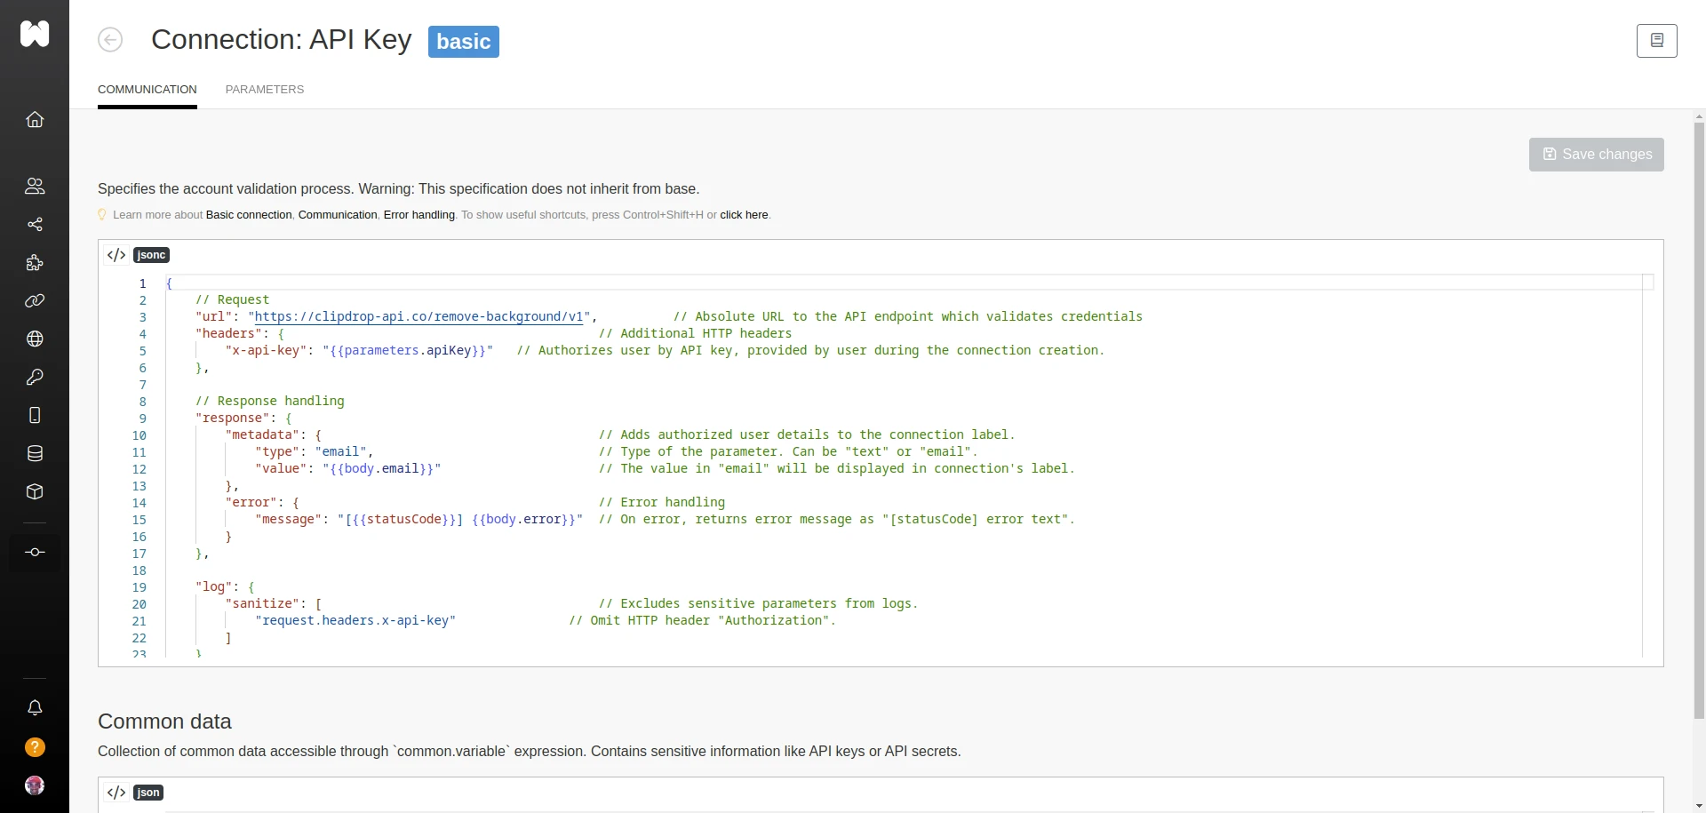This screenshot has width=1706, height=813.
Task: Open Devices phone icon in sidebar
Action: pyautogui.click(x=35, y=415)
